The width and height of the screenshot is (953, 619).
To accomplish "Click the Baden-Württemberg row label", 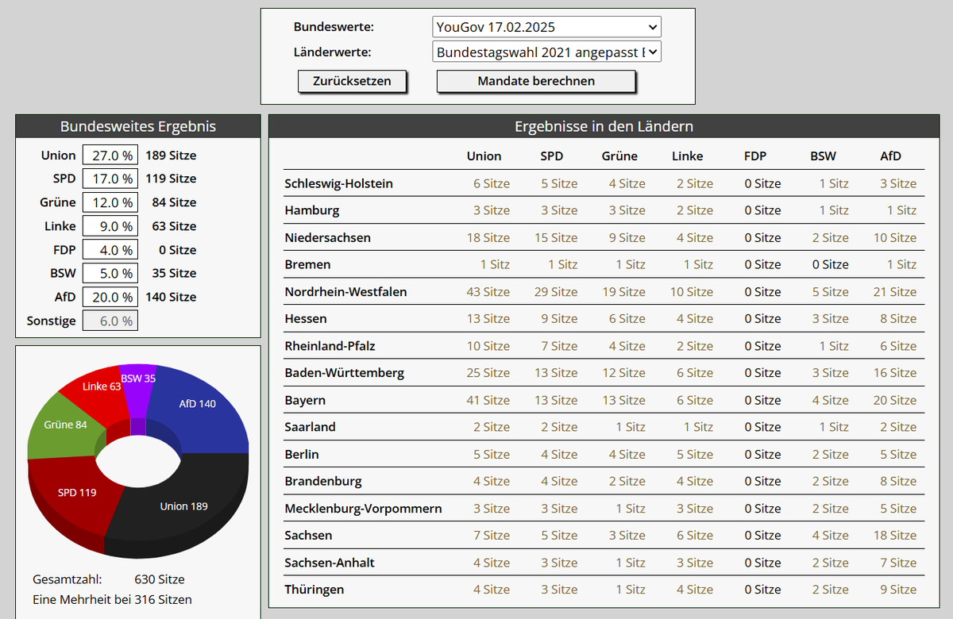I will [344, 373].
